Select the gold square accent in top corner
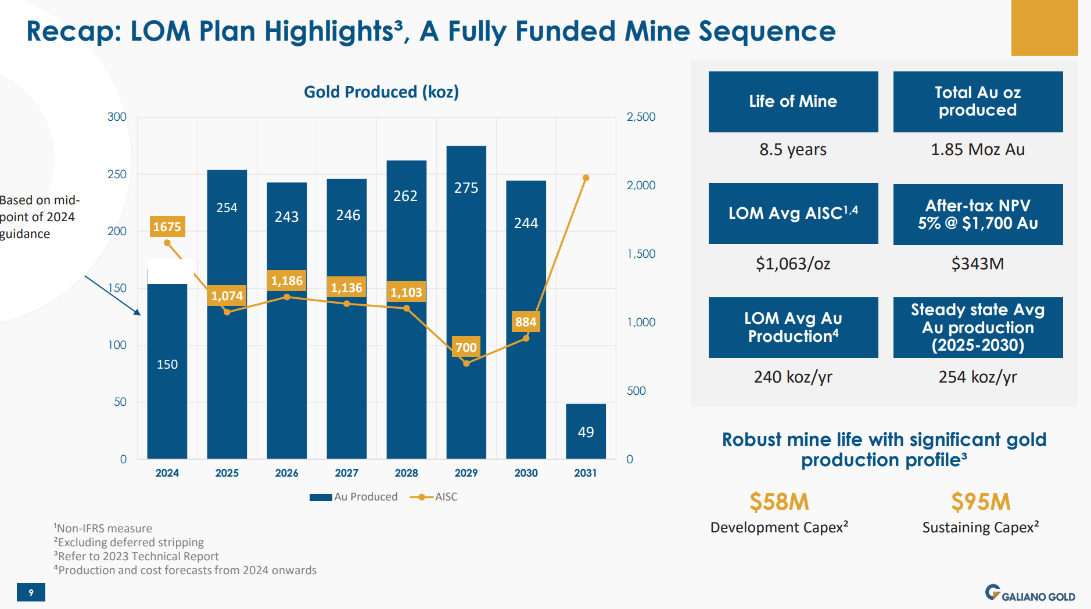 [x=1045, y=27]
